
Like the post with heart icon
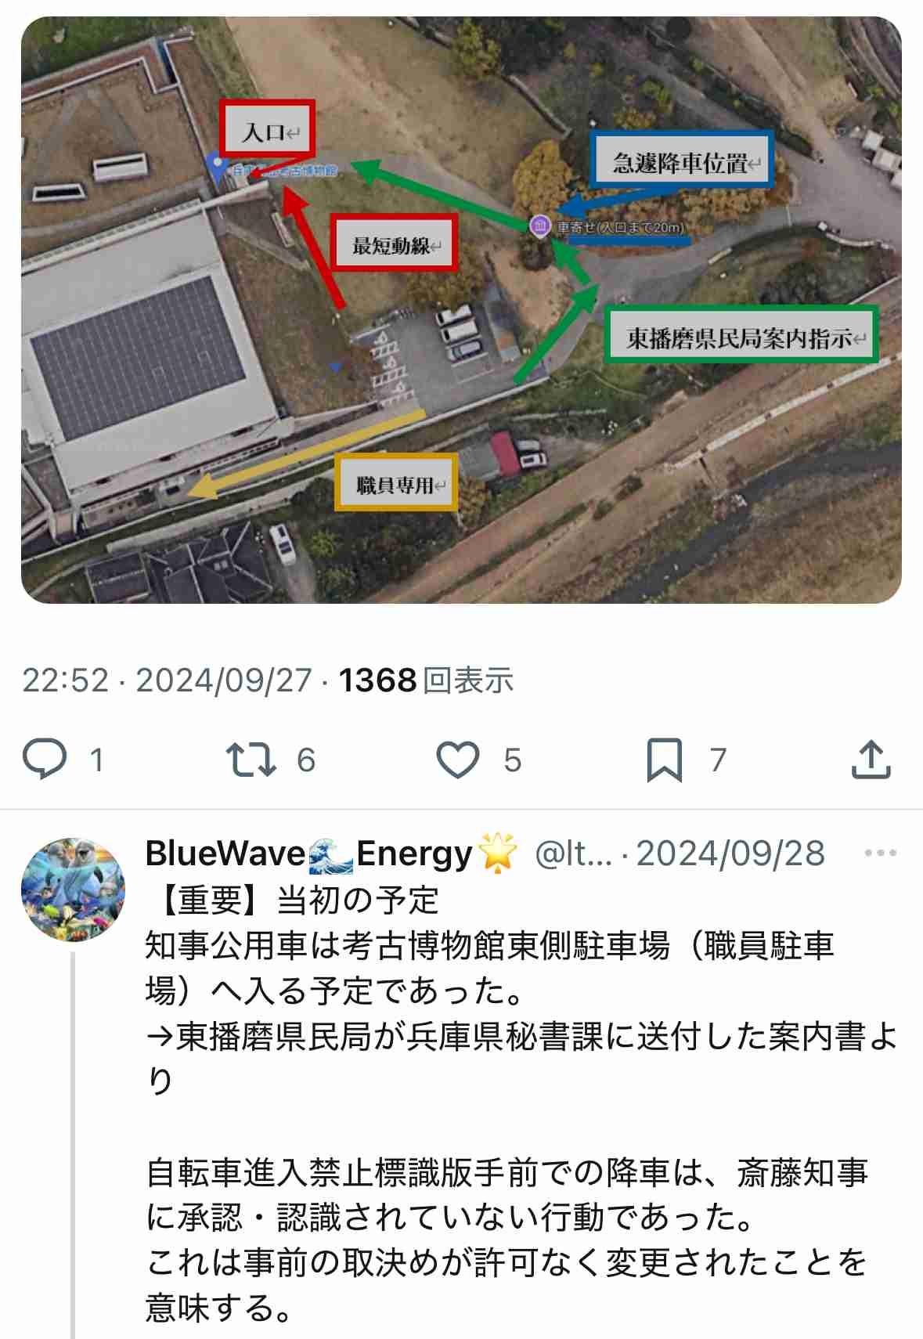click(457, 760)
